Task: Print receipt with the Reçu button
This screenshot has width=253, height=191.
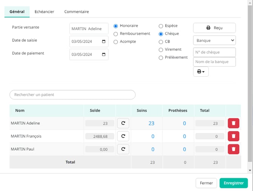Action: (214, 28)
